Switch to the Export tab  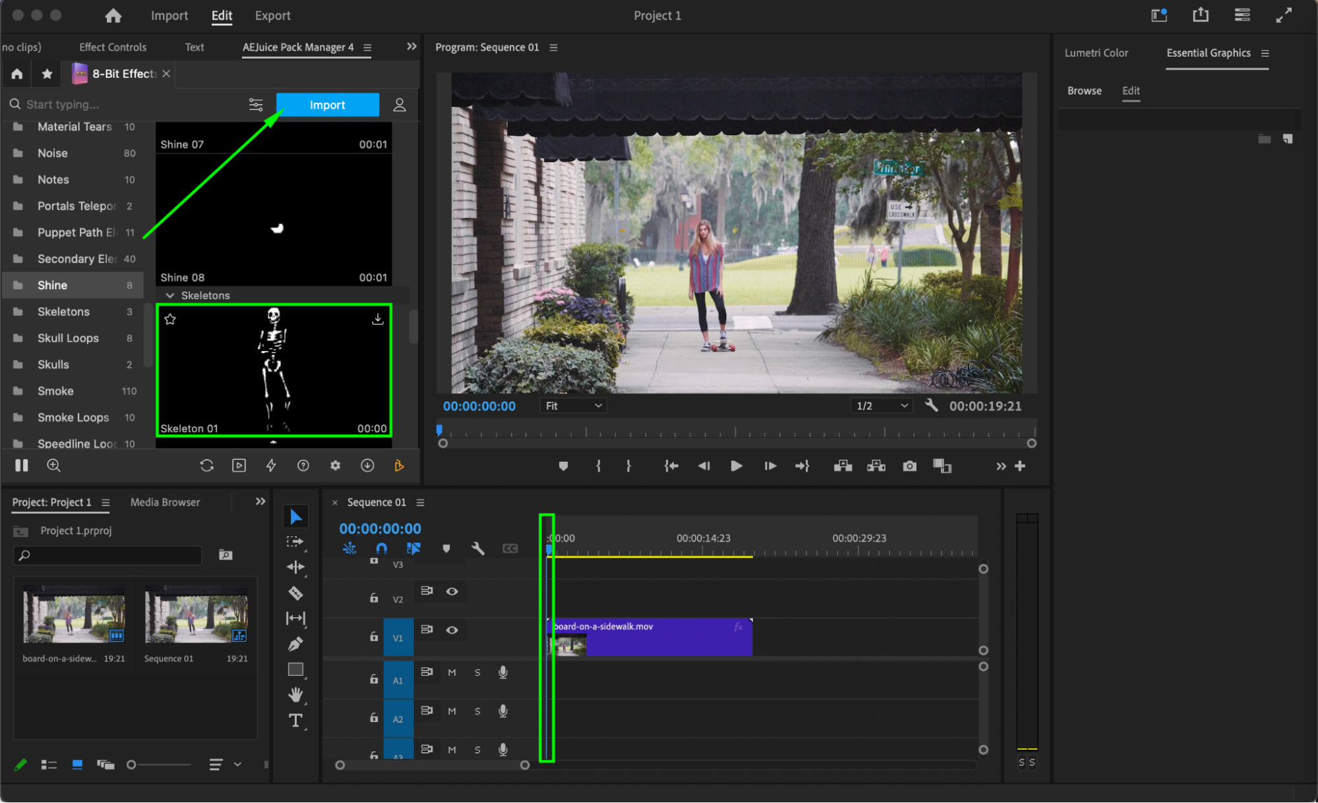click(272, 16)
